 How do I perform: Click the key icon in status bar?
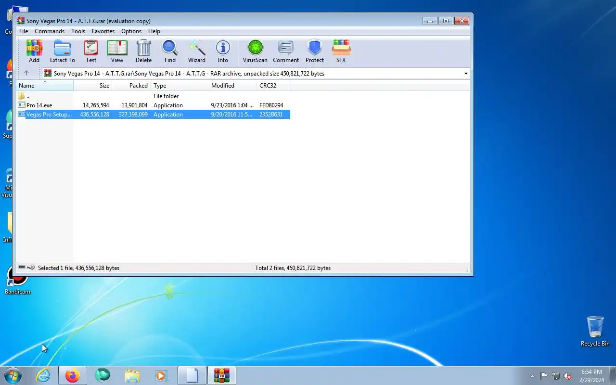pyautogui.click(x=31, y=268)
